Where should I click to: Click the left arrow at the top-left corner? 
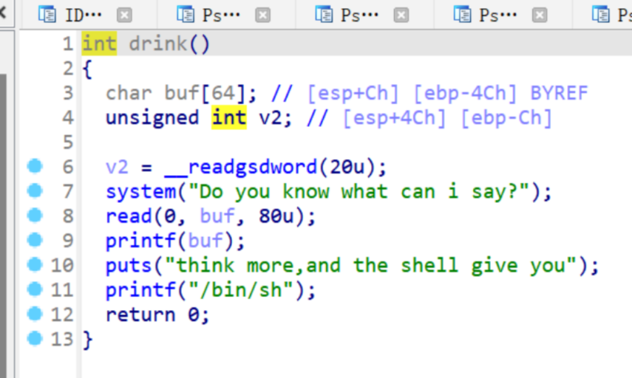click(x=4, y=12)
